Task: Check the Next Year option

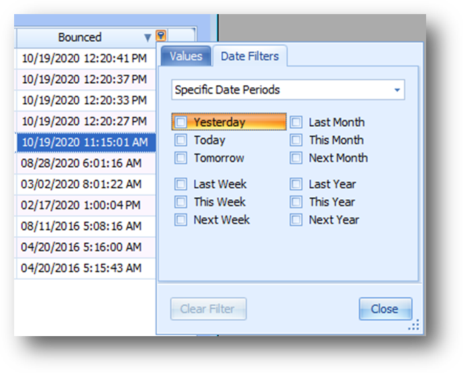Action: 296,220
